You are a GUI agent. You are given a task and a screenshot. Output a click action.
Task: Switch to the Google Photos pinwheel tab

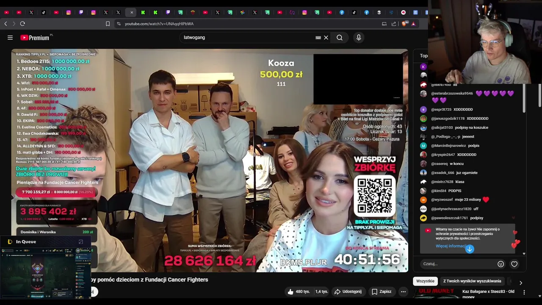coord(242,13)
